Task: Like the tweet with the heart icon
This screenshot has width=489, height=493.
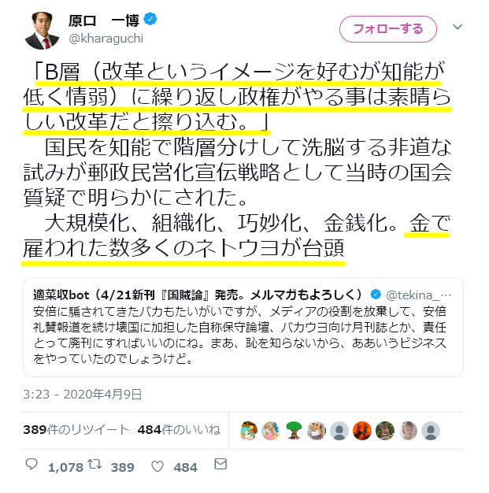Action: click(157, 466)
